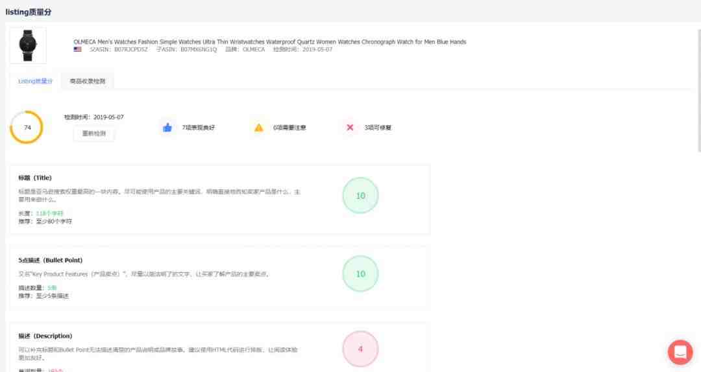Click the page vertical scrollbar
Image resolution: width=701 pixels, height=372 pixels.
point(699,91)
